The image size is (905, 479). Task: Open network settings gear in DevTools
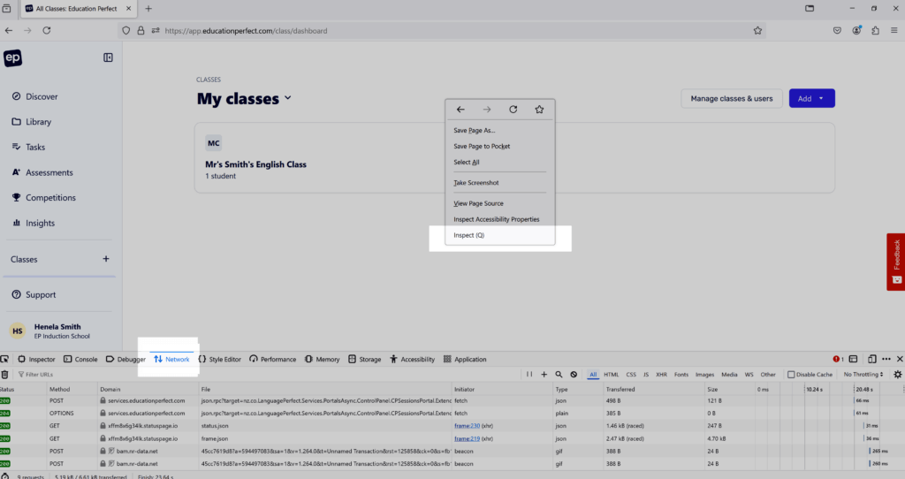tap(898, 375)
